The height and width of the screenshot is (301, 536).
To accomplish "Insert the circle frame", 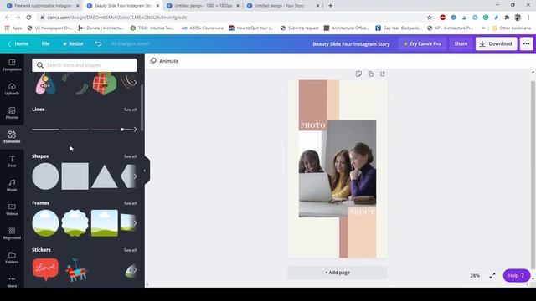I will 45,223.
